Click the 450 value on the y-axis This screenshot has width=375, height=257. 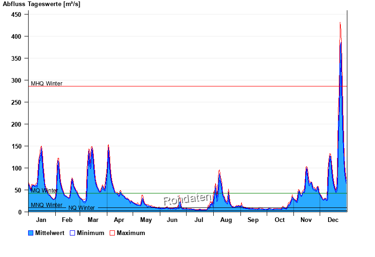16,14
